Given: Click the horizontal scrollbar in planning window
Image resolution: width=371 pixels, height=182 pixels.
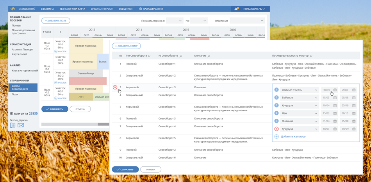Looking at the screenshot, I should (75, 124).
